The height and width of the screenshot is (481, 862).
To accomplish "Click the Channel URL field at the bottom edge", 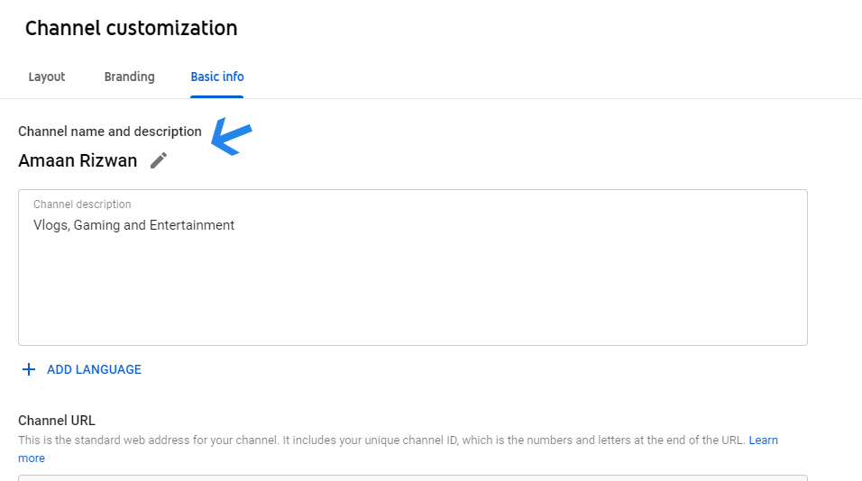I will pyautogui.click(x=412, y=477).
